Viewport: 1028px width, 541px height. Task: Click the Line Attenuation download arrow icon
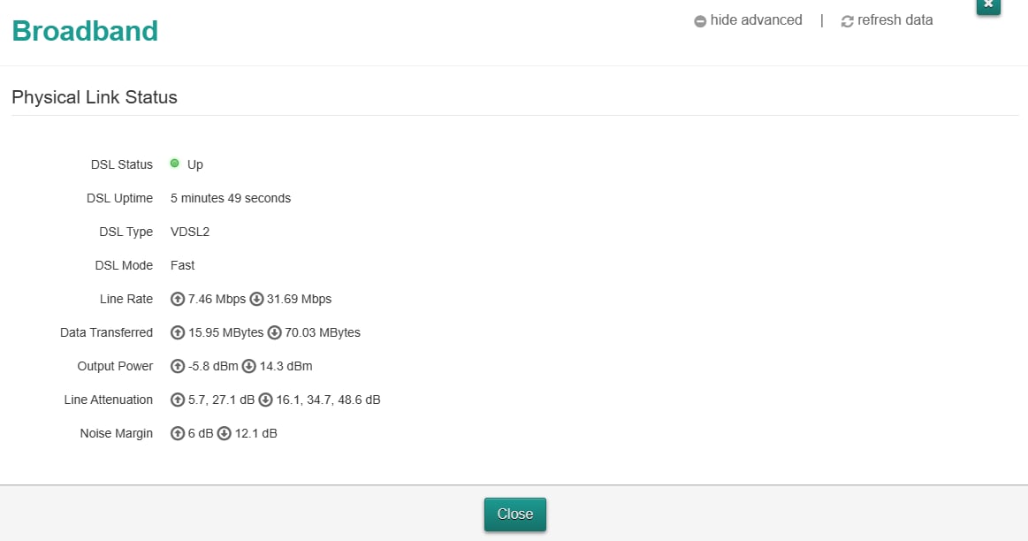point(265,400)
